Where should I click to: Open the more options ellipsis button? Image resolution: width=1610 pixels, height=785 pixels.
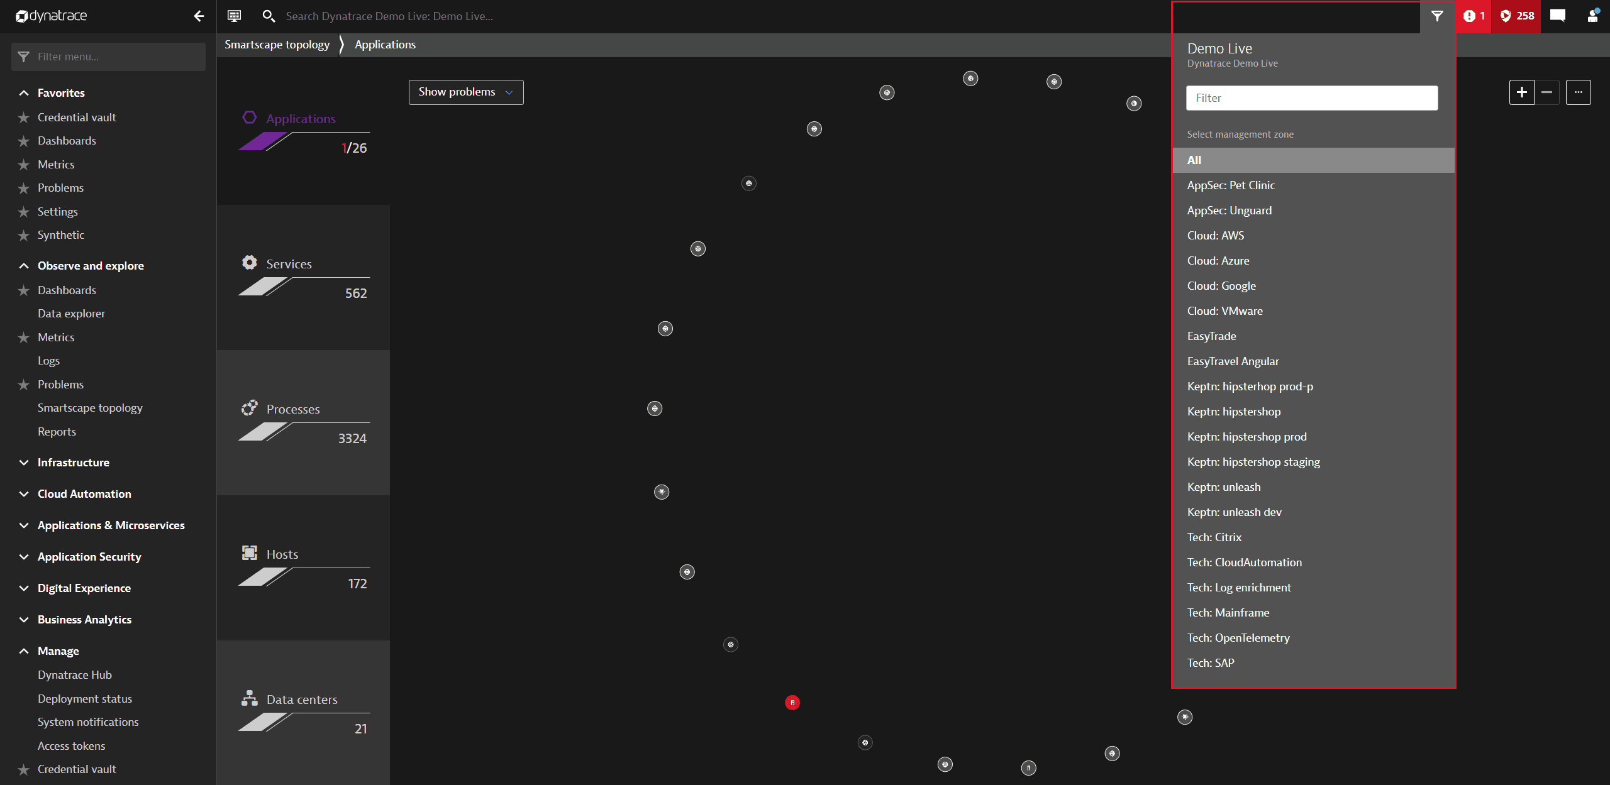point(1579,92)
